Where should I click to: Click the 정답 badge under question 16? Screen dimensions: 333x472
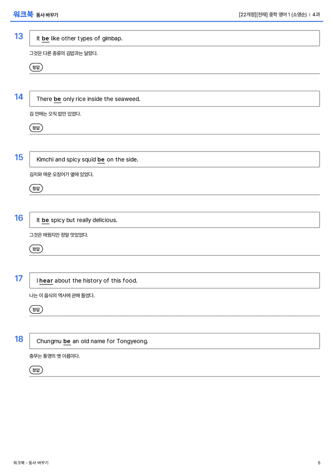click(36, 249)
